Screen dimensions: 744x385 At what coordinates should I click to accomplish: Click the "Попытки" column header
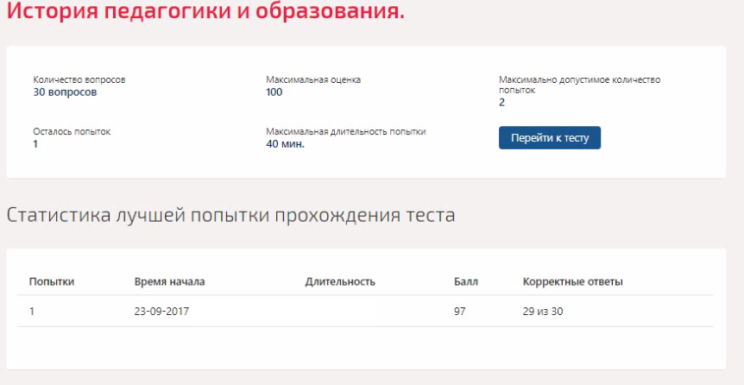click(x=52, y=281)
